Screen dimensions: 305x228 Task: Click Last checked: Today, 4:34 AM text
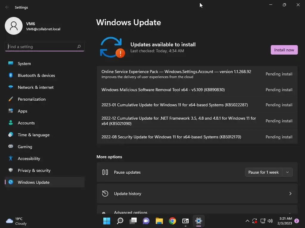(157, 51)
